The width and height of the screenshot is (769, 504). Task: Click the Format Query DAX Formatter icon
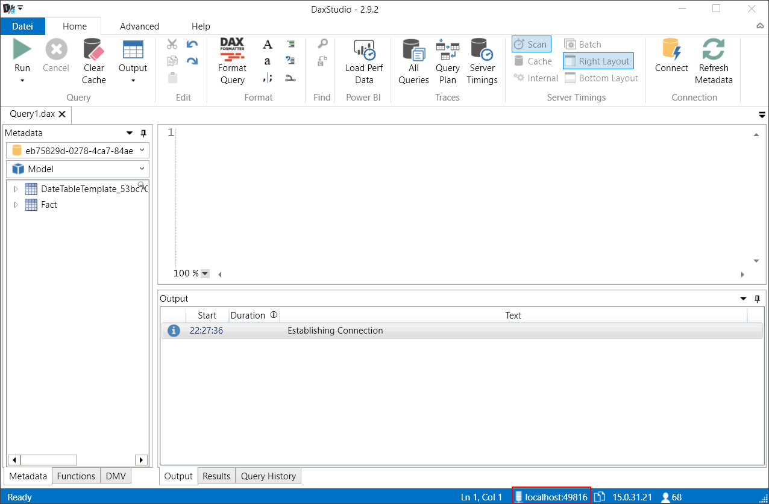(232, 49)
